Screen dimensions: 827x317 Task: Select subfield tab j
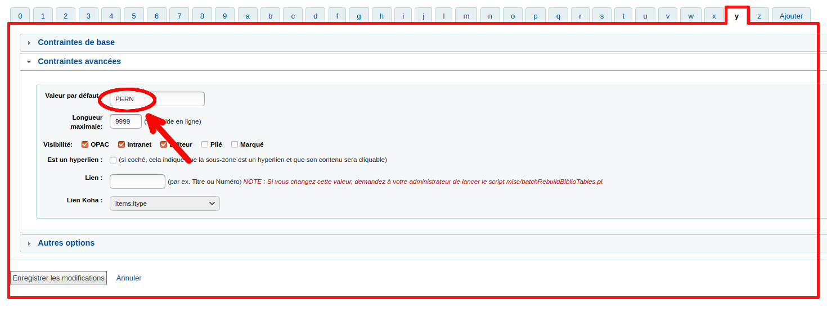[x=423, y=16]
